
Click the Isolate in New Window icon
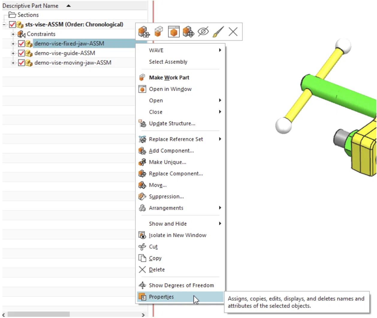(142, 235)
